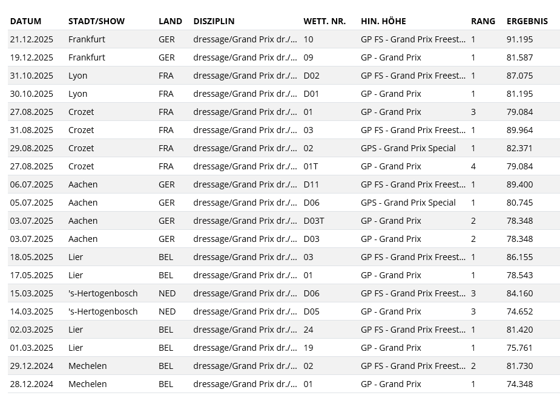The height and width of the screenshot is (404, 560).
Task: Click the ERGEBNIS column header
Action: point(527,21)
